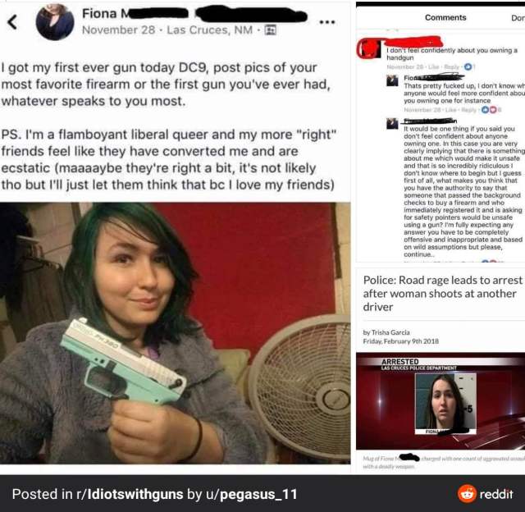Select the Comments header tab

pos(445,17)
